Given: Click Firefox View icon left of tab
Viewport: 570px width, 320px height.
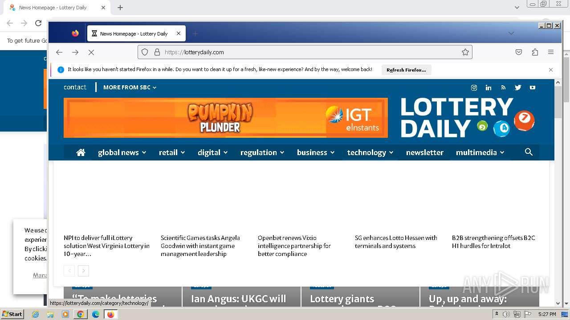Looking at the screenshot, I should (x=75, y=33).
